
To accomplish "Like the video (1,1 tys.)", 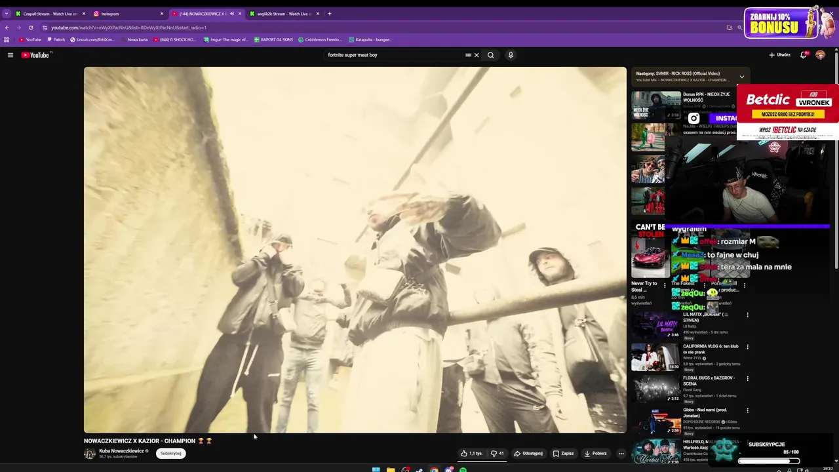I will point(471,453).
